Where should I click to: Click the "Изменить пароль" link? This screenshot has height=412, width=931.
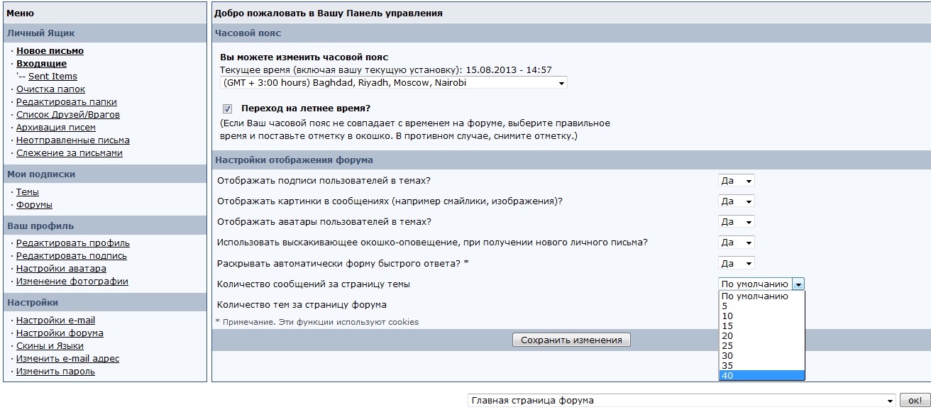coord(55,372)
